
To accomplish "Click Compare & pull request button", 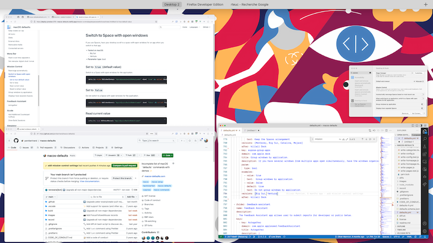I will (x=124, y=165).
